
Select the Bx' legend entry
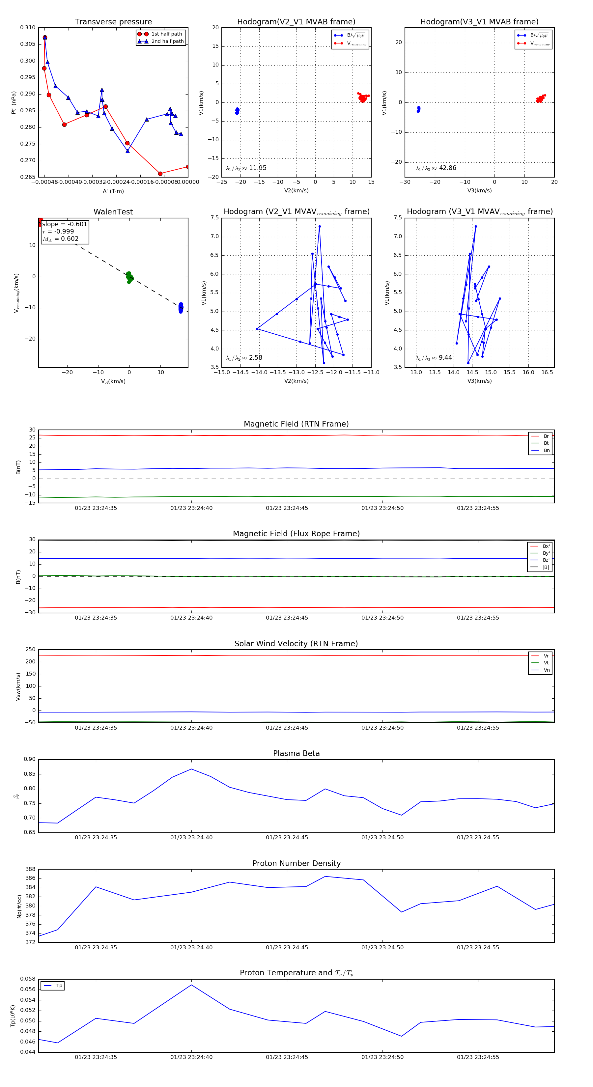point(540,546)
